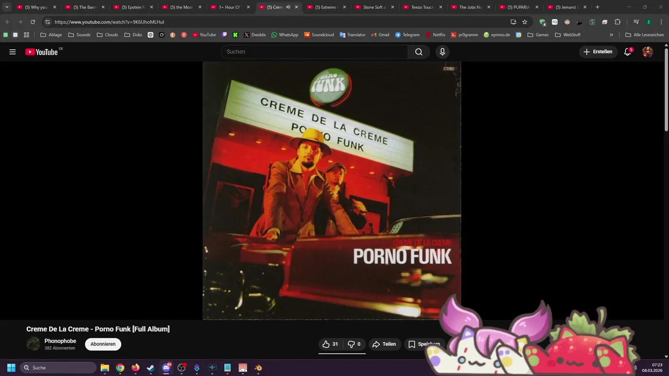Install app icon in the address bar
This screenshot has width=669, height=376.
coord(513,22)
